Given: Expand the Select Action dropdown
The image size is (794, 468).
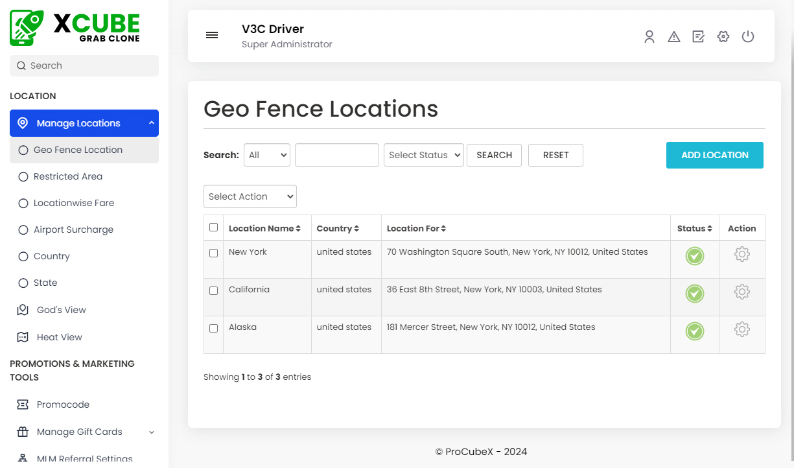Looking at the screenshot, I should point(250,196).
